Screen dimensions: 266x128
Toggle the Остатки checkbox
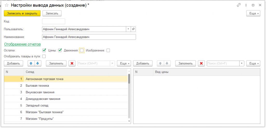click(x=44, y=50)
